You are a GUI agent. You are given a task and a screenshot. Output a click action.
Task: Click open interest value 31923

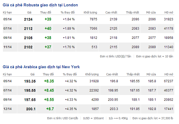coord(169,19)
